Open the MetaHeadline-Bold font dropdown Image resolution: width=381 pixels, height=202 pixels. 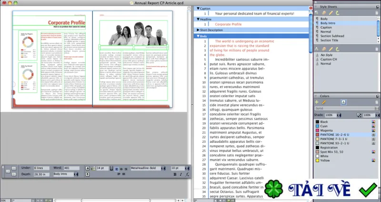163,168
